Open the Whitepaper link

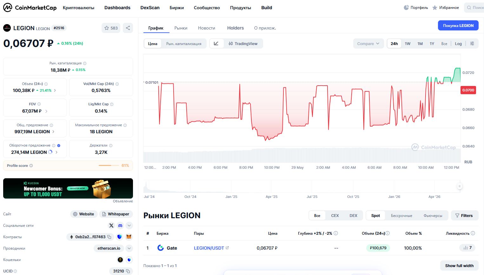pos(116,214)
